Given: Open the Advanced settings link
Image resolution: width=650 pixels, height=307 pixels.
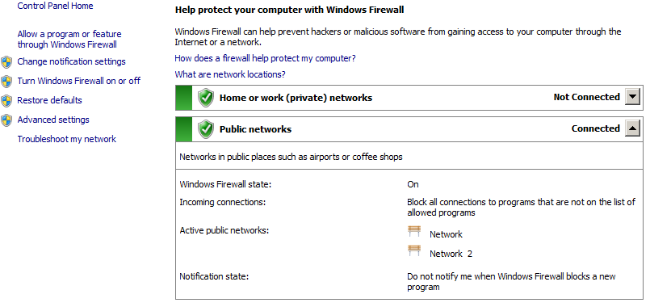Looking at the screenshot, I should (x=53, y=120).
